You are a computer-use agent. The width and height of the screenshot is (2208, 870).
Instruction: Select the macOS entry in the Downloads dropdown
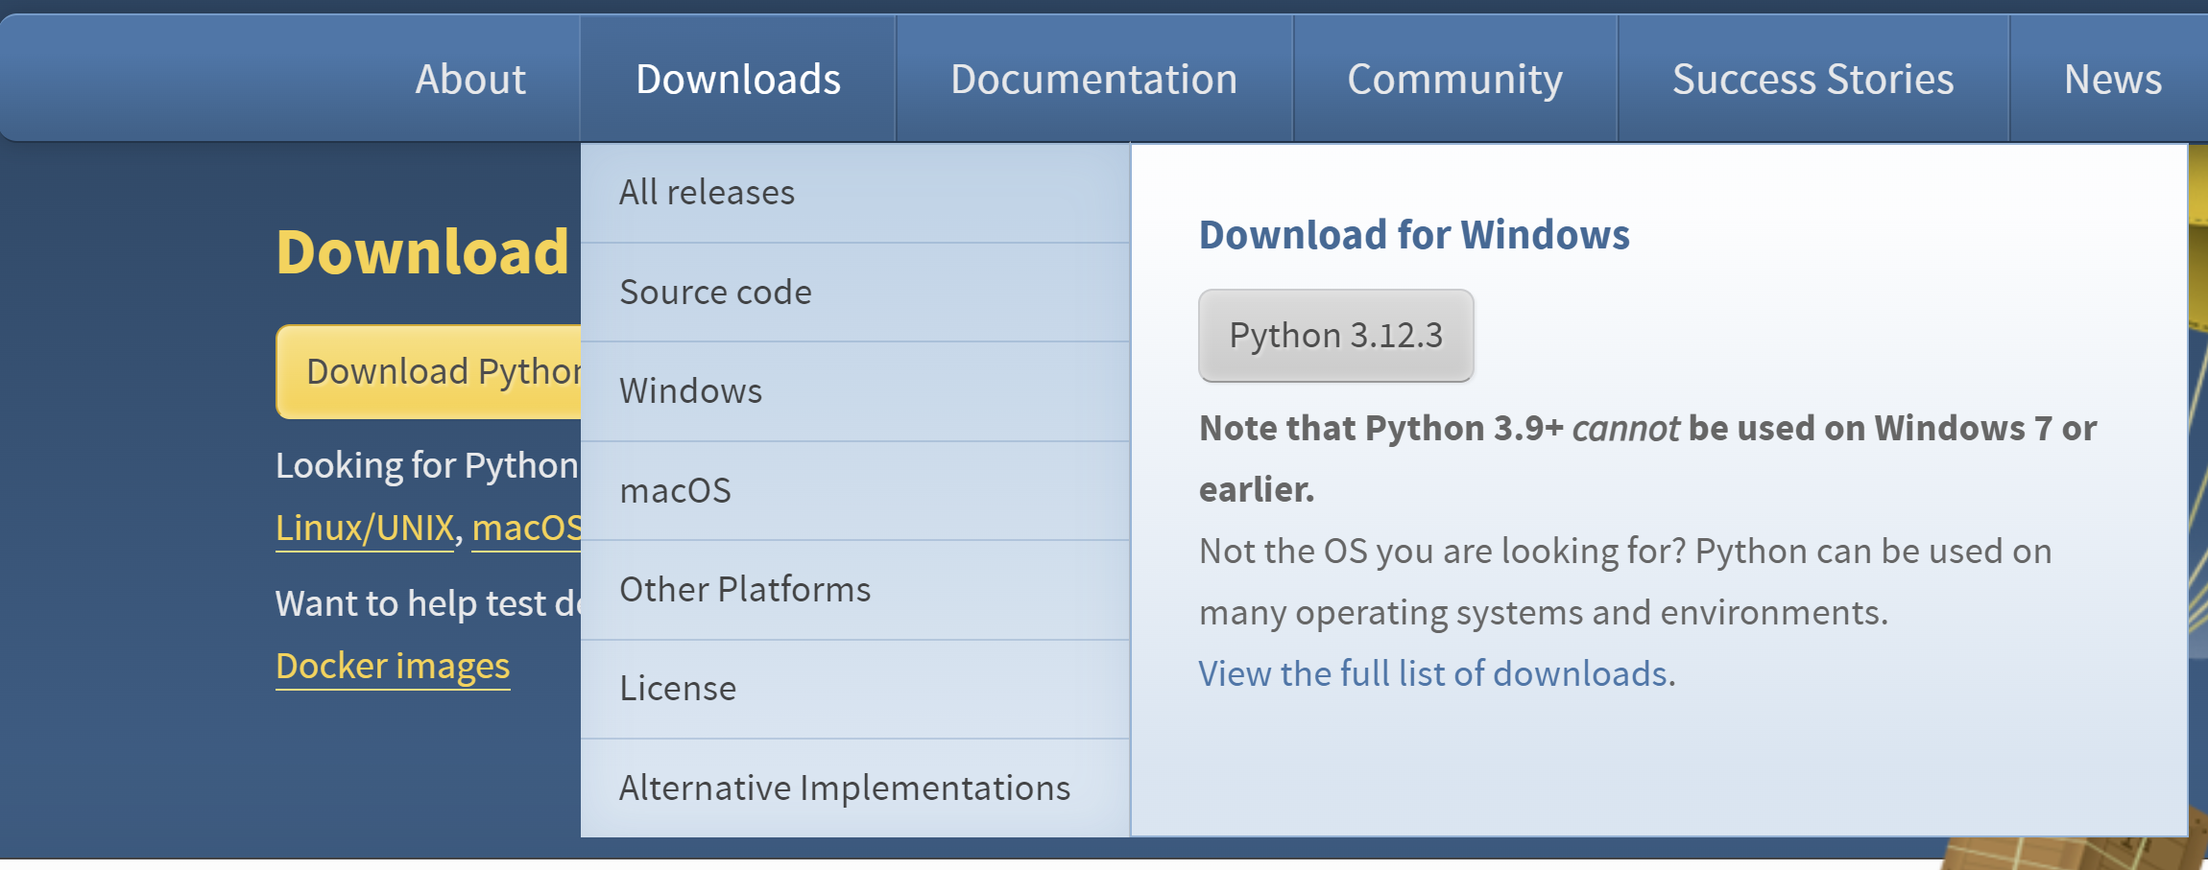tap(675, 491)
